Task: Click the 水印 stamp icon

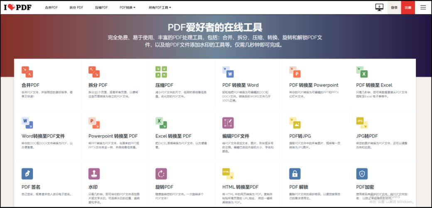Action: [94, 174]
